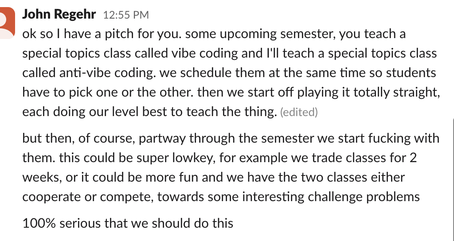Click the (edited) label
This screenshot has width=454, height=241.
299,113
